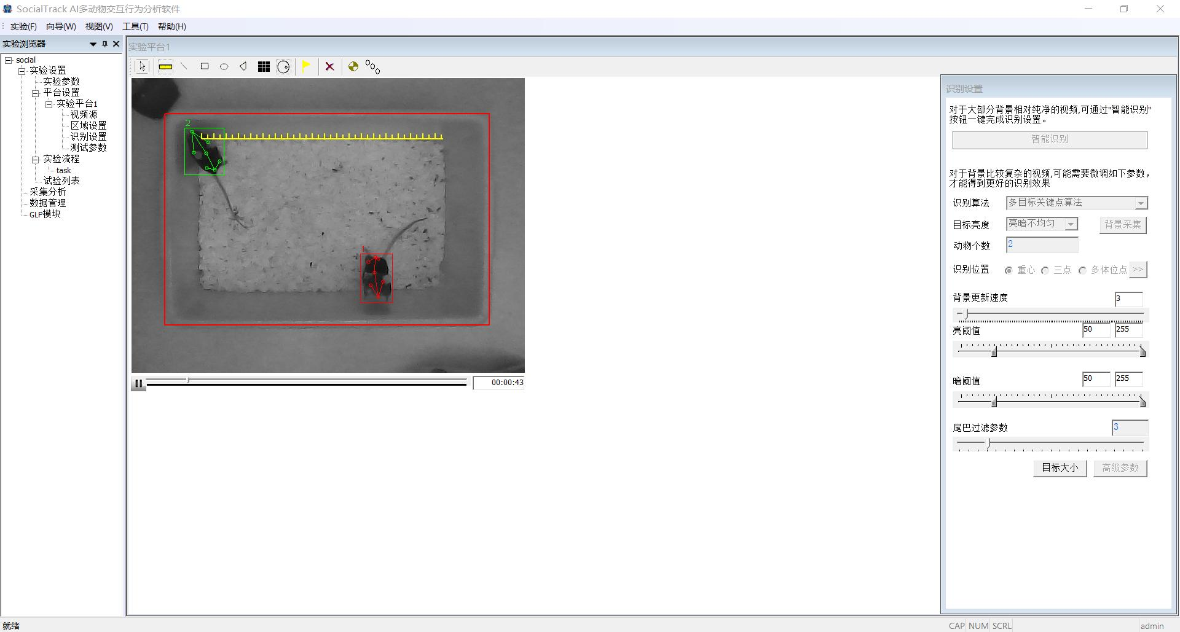Click the 尾巴过滤参数 slider
Viewport: 1180px width, 632px height.
[x=1050, y=444]
